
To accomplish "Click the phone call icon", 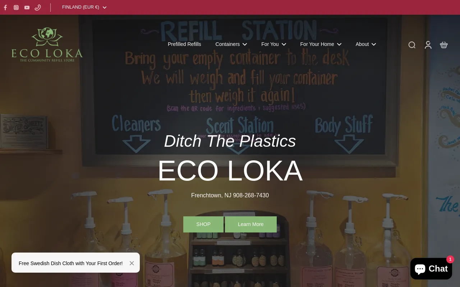I will click(x=38, y=8).
